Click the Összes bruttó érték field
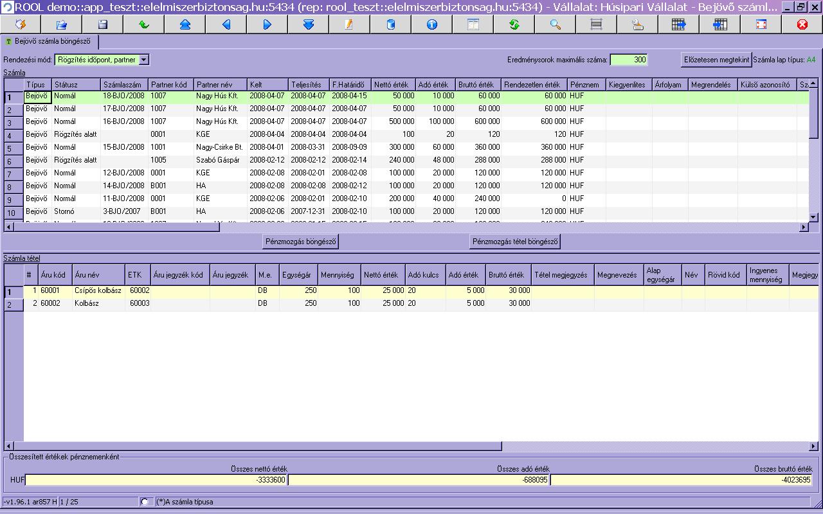Image resolution: width=823 pixels, height=514 pixels. tap(682, 480)
